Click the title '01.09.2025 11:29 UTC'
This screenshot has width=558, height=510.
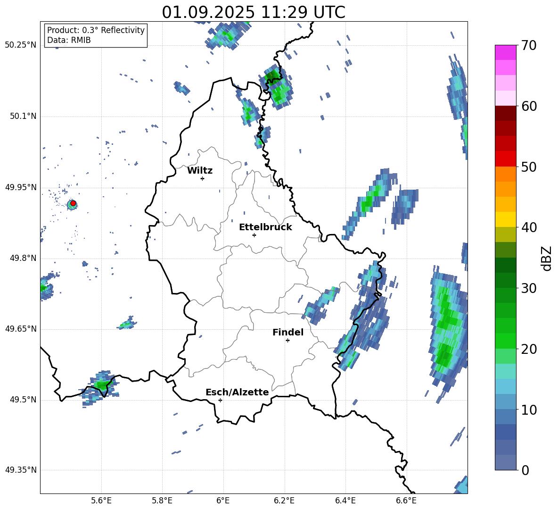[254, 12]
